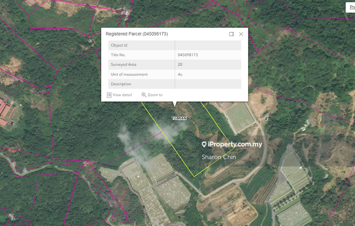Click the greenhouse plot right of the popup pointer
Image resolution: width=355 pixels, height=226 pixels.
click(241, 117)
